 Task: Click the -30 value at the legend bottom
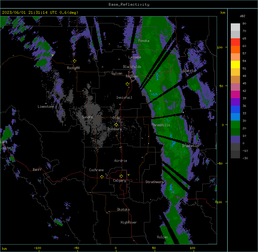245,158
